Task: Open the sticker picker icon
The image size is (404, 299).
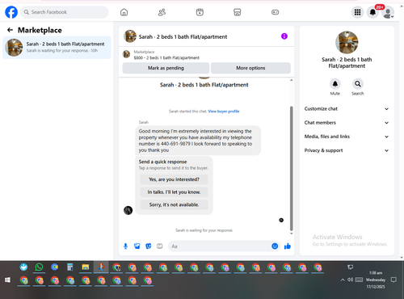Action: [149, 246]
